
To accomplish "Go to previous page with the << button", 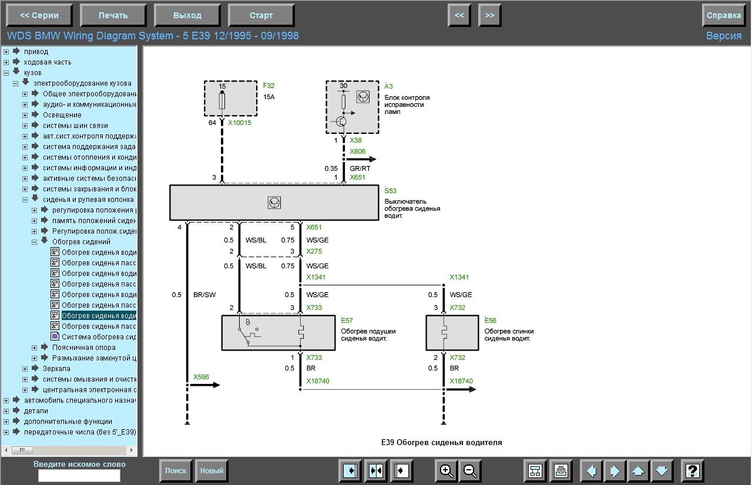I will 459,15.
